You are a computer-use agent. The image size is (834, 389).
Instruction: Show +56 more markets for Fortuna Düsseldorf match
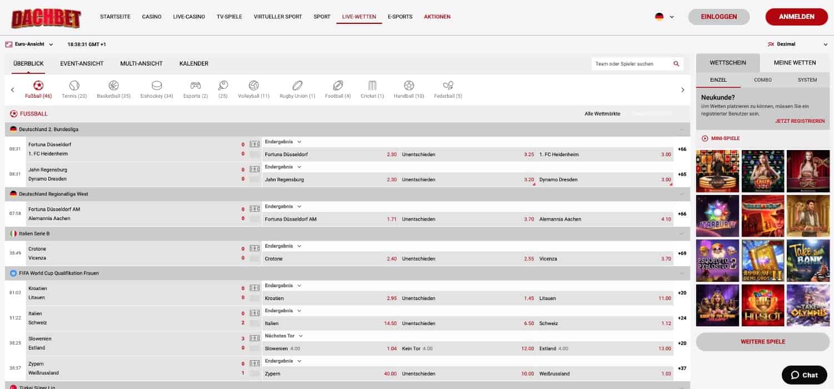[x=682, y=149]
